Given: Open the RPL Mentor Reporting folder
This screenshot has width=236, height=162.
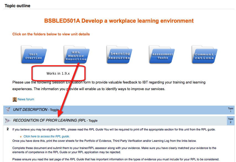Looking at the screenshot, I should pos(76,54).
